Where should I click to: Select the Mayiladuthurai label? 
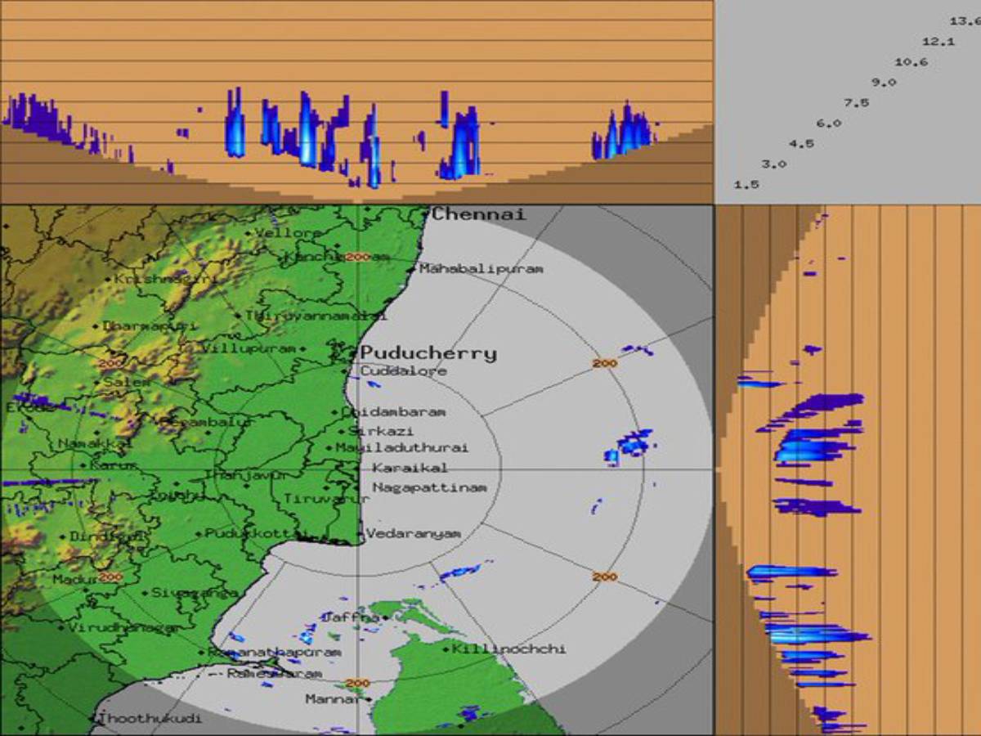(x=402, y=448)
